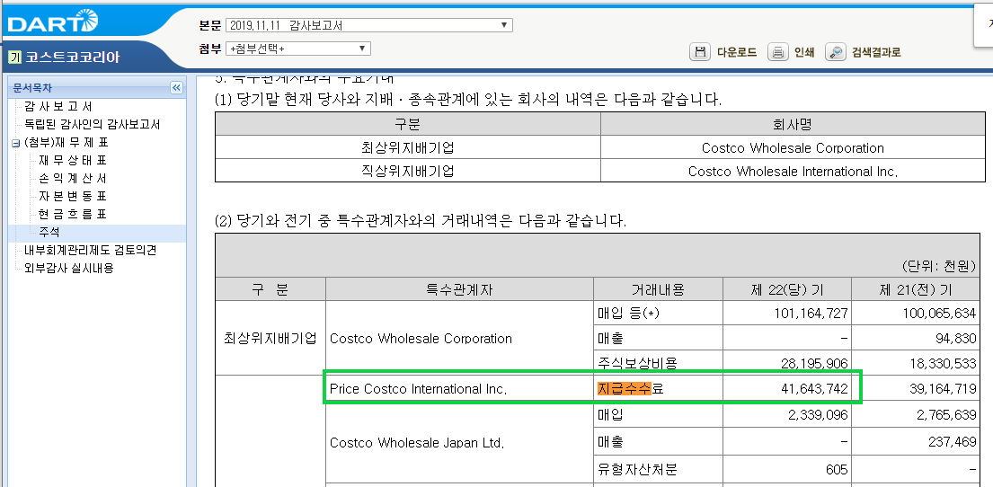Open the 본문 document dropdown
993x487 pixels.
click(x=368, y=25)
